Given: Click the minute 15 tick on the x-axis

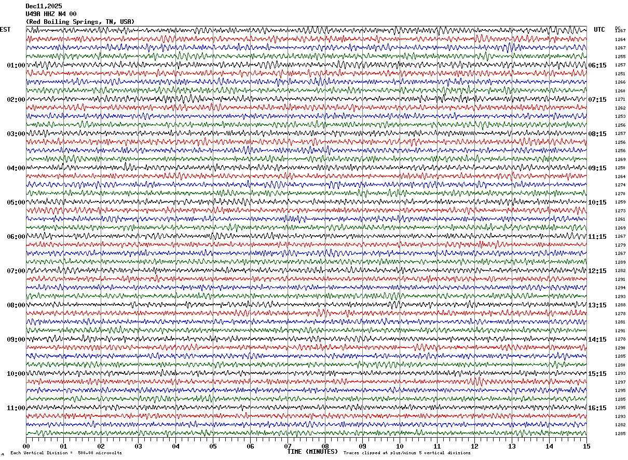Looking at the screenshot, I should pyautogui.click(x=586, y=446).
